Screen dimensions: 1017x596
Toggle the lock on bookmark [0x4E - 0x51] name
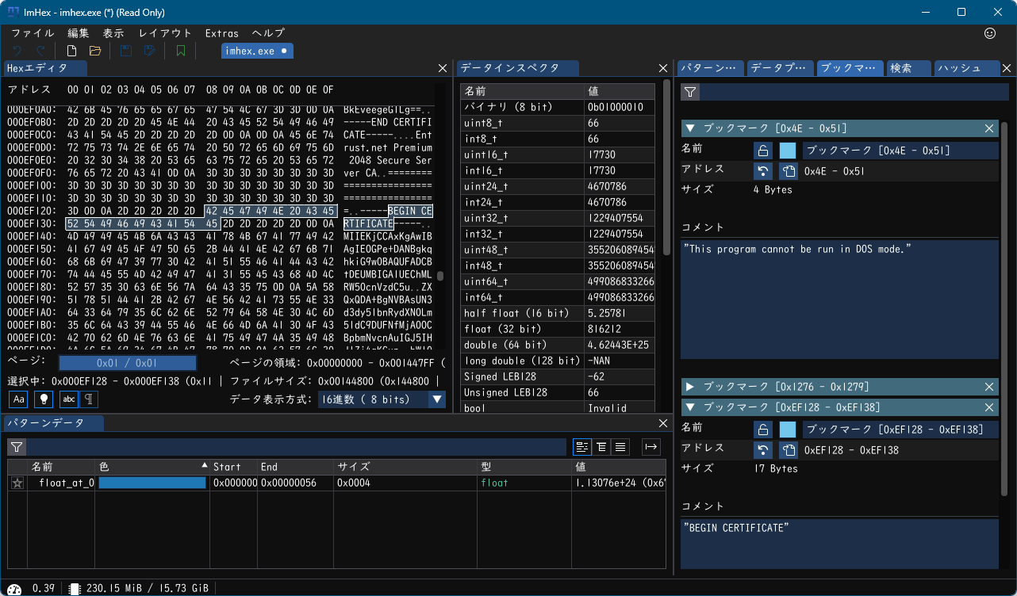(x=763, y=149)
